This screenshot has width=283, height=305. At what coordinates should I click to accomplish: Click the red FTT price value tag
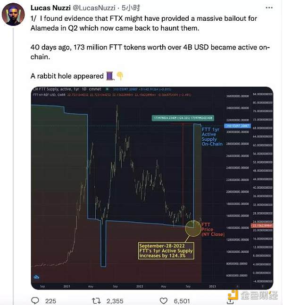(261, 226)
